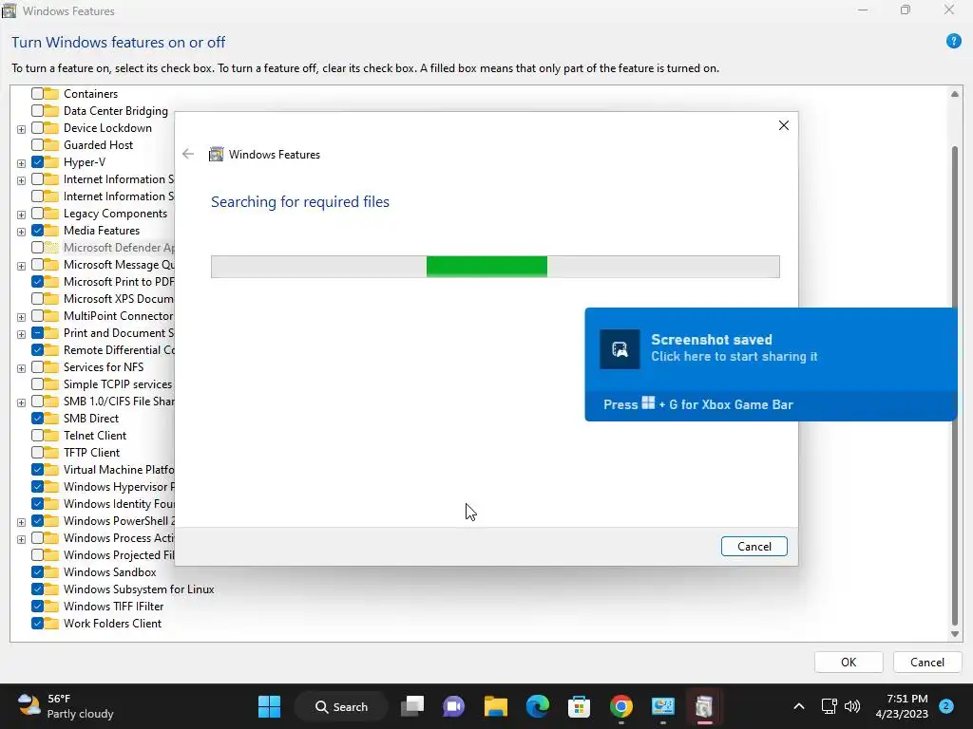Close the progress dialog with the X
The width and height of the screenshot is (973, 729).
783,125
